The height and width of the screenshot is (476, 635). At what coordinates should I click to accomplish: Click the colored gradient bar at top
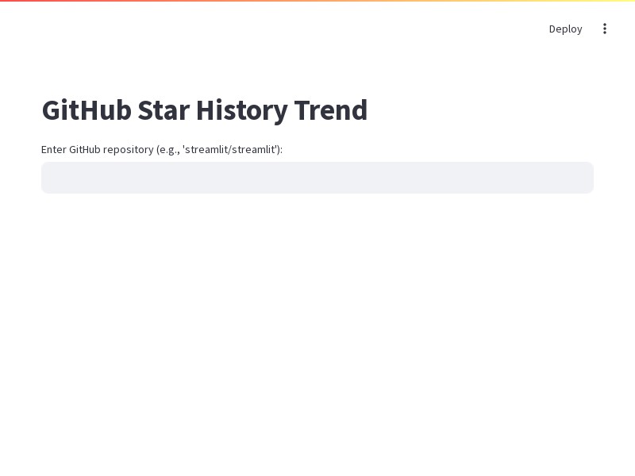pyautogui.click(x=317, y=1)
